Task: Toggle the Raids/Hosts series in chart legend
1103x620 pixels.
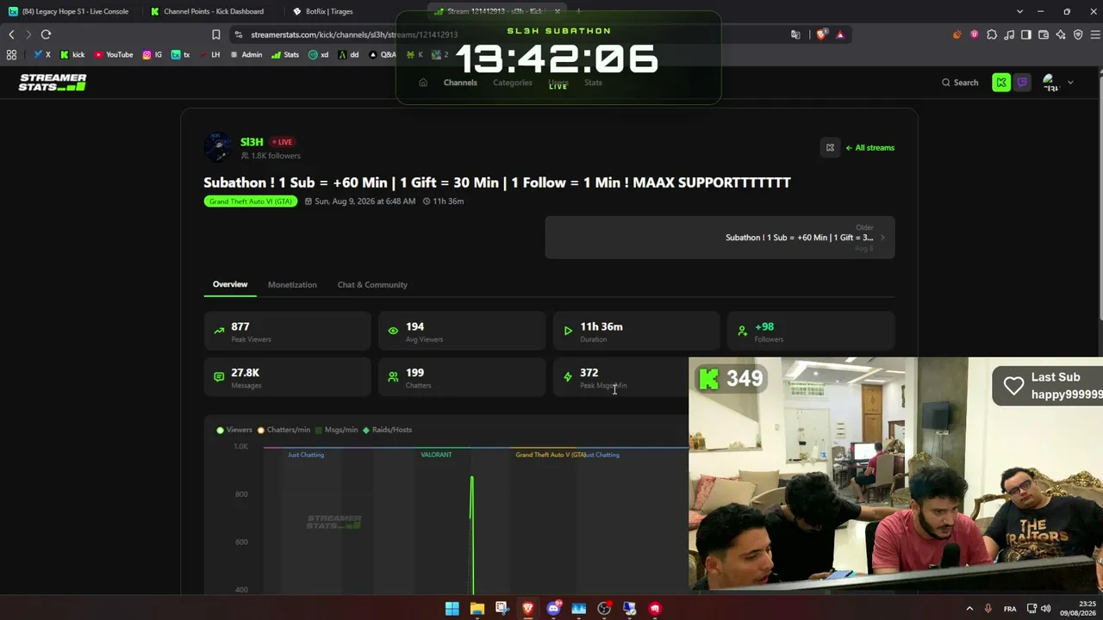Action: tap(388, 430)
